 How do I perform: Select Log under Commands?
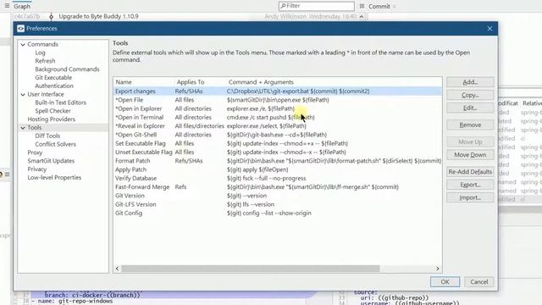[40, 53]
